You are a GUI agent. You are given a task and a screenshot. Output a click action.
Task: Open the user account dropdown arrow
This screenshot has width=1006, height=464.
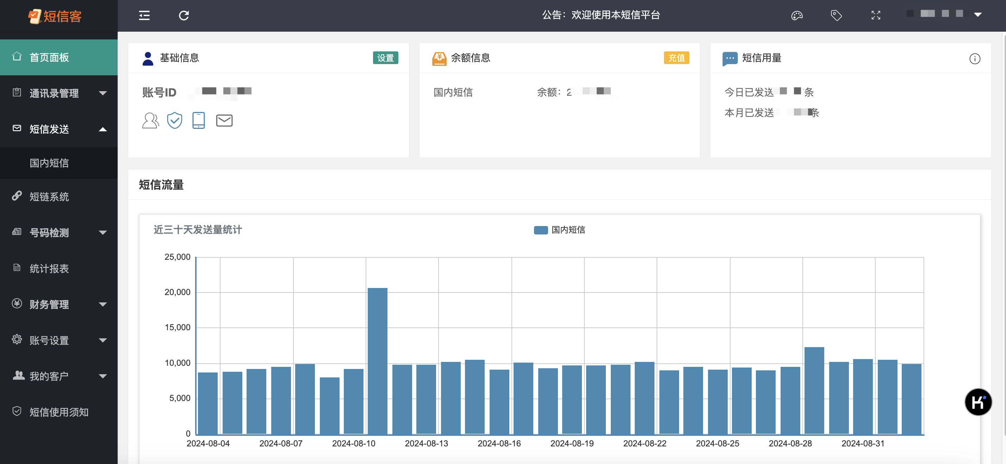coord(977,14)
